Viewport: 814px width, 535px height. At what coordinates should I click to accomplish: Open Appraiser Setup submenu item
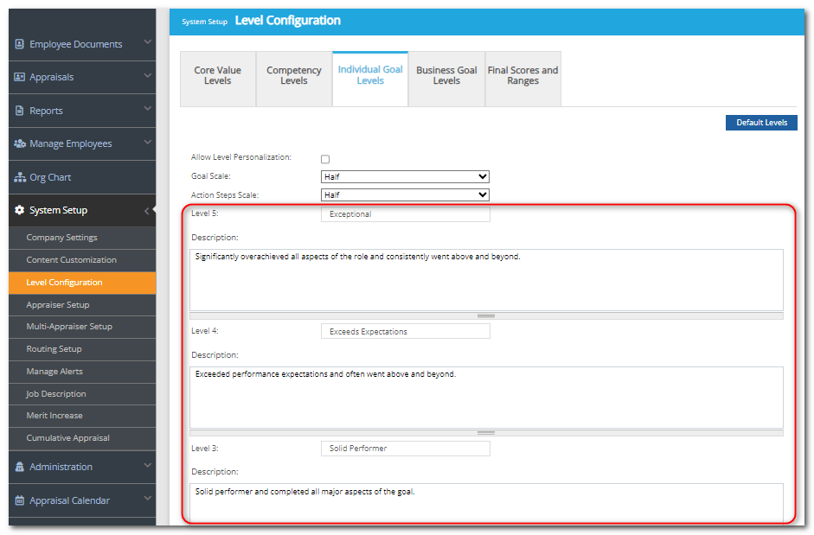[x=82, y=305]
